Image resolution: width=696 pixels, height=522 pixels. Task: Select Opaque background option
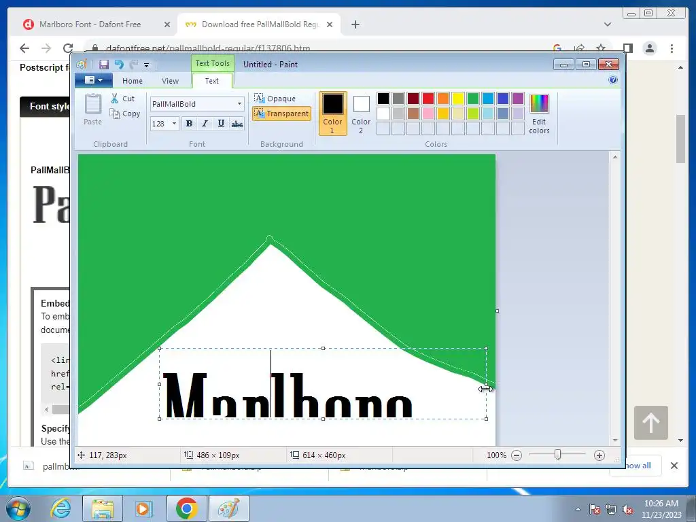[275, 98]
